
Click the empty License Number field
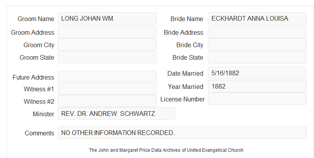coord(257,99)
